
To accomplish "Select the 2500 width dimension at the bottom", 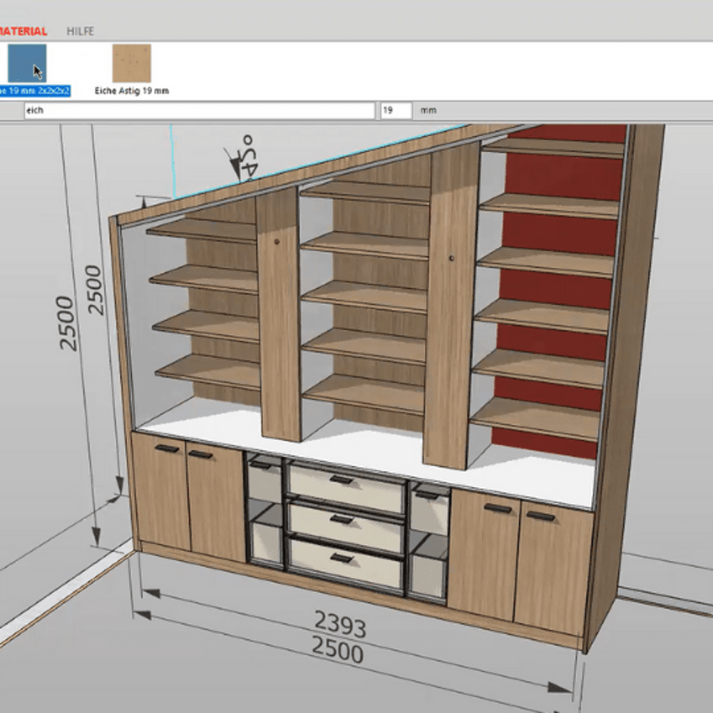I will pyautogui.click(x=337, y=651).
